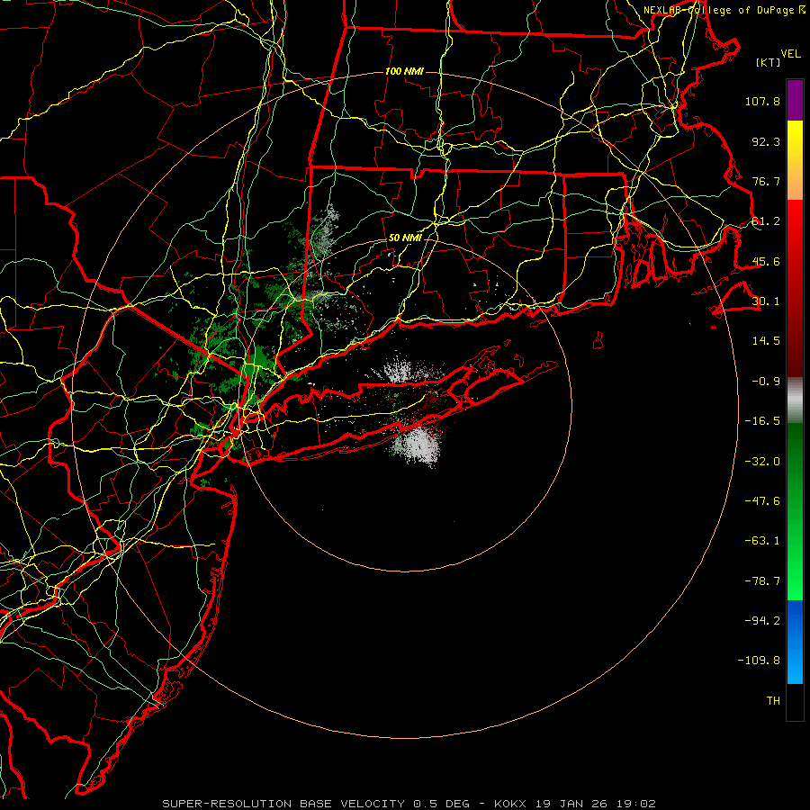Screen dimensions: 810x810
Task: Select the 45.6 legend value
Action: pos(766,261)
